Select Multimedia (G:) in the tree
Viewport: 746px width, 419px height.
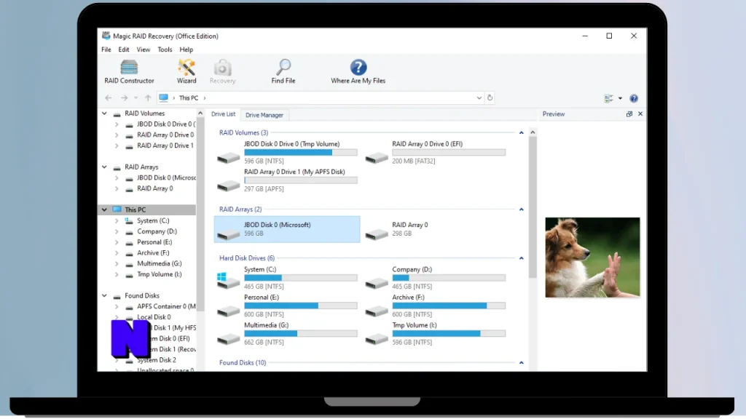coord(159,263)
